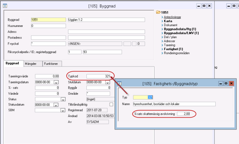Select Byggnadsdata/LMV (1) tree item

(181, 33)
